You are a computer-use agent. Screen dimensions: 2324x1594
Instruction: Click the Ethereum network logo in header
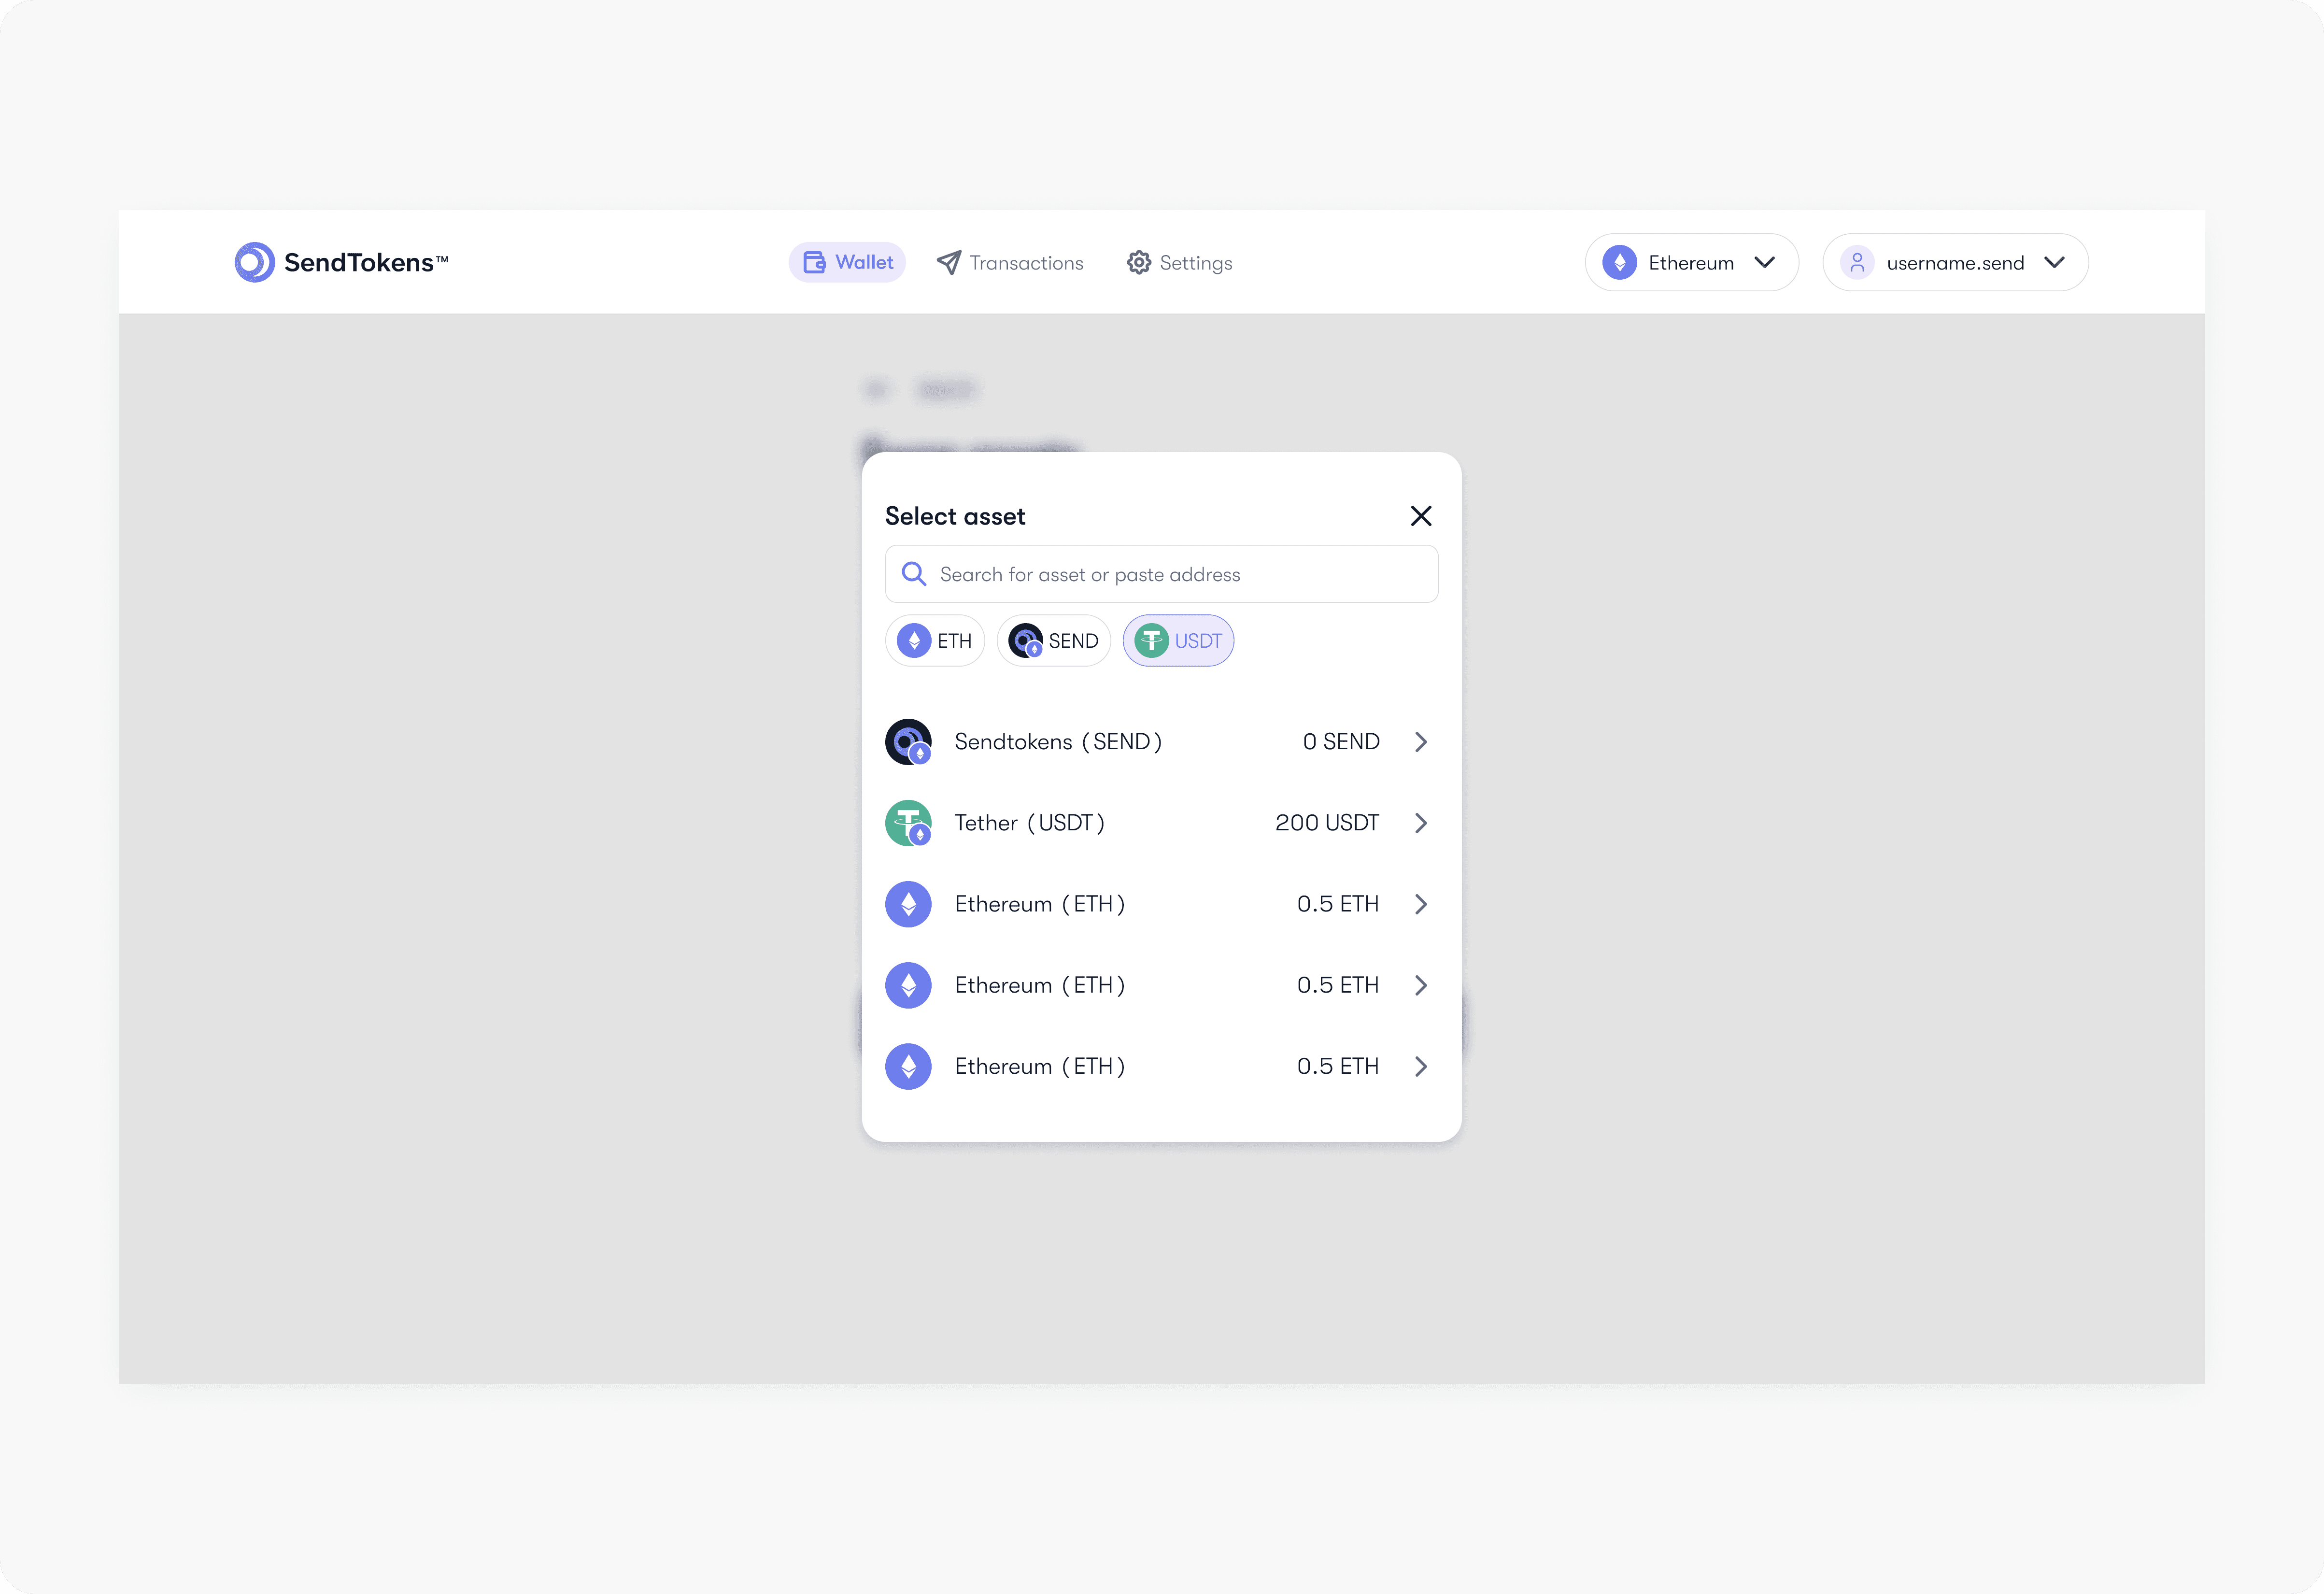(1619, 262)
